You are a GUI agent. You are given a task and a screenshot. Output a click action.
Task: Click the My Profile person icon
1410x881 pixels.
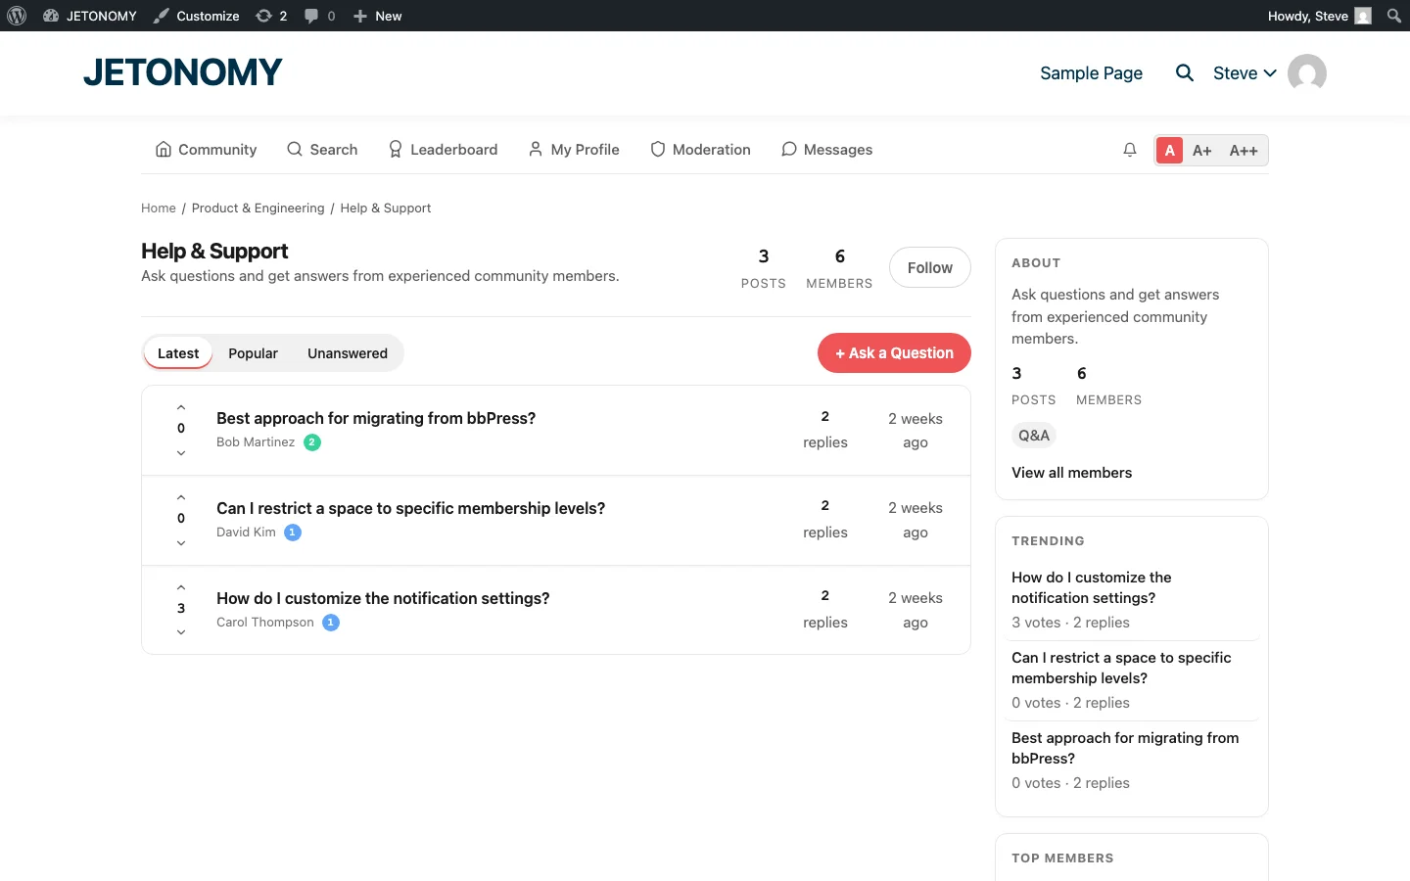[x=535, y=149]
